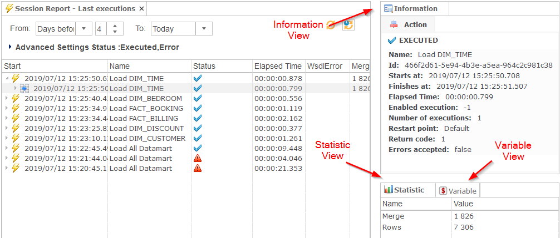Open the To date dropdown showing Today

[204, 29]
